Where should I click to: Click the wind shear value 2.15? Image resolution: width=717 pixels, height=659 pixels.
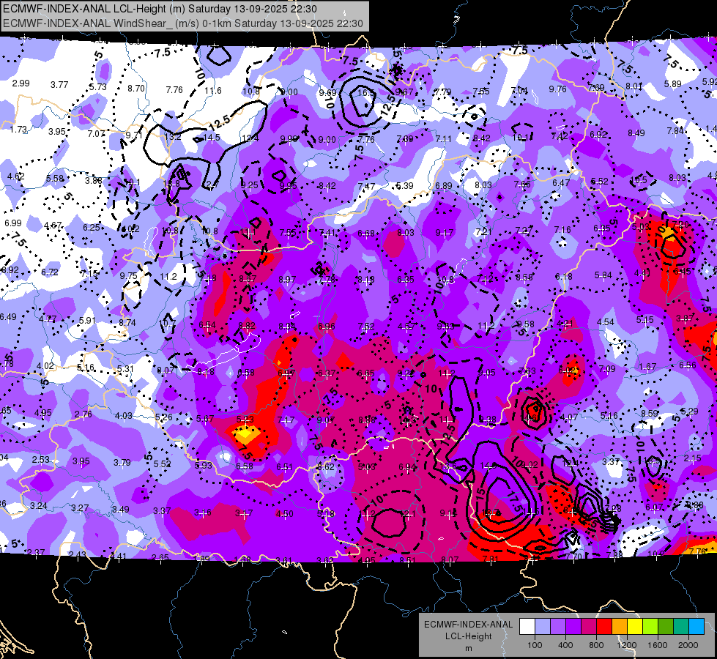693,458
